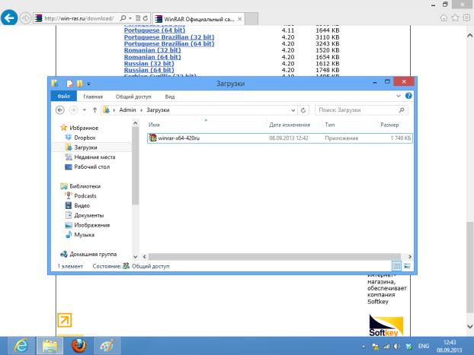Open Russian (32 bit) download link

click(x=149, y=64)
